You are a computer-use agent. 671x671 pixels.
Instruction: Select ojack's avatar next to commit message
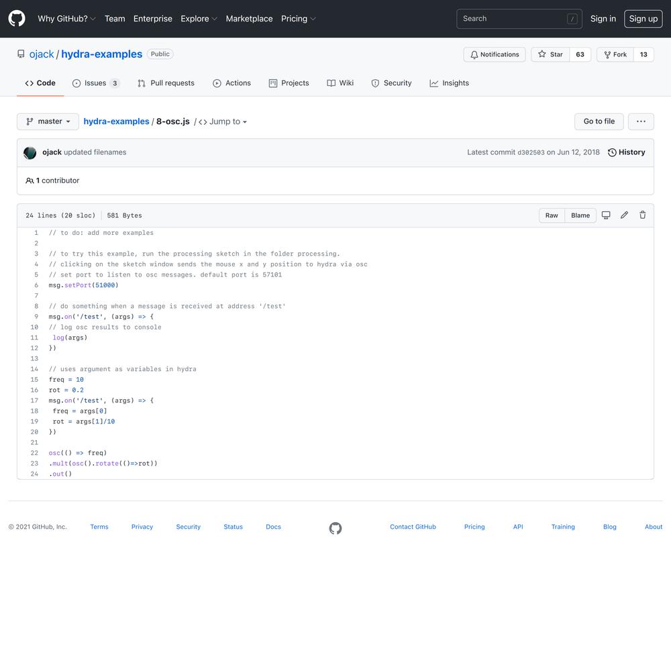[x=30, y=153]
